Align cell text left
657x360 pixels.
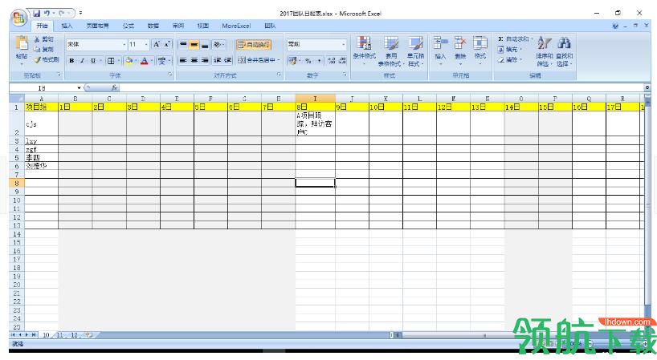[x=183, y=60]
